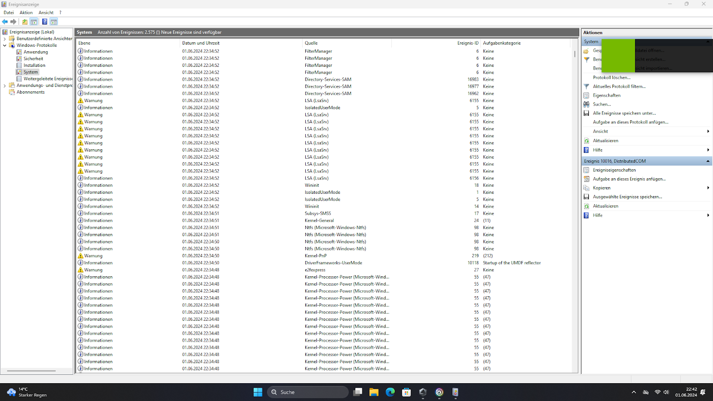This screenshot has width=713, height=401.
Task: Open Hilfe submenu arrow under Ereignis 10016
Action: tap(708, 215)
